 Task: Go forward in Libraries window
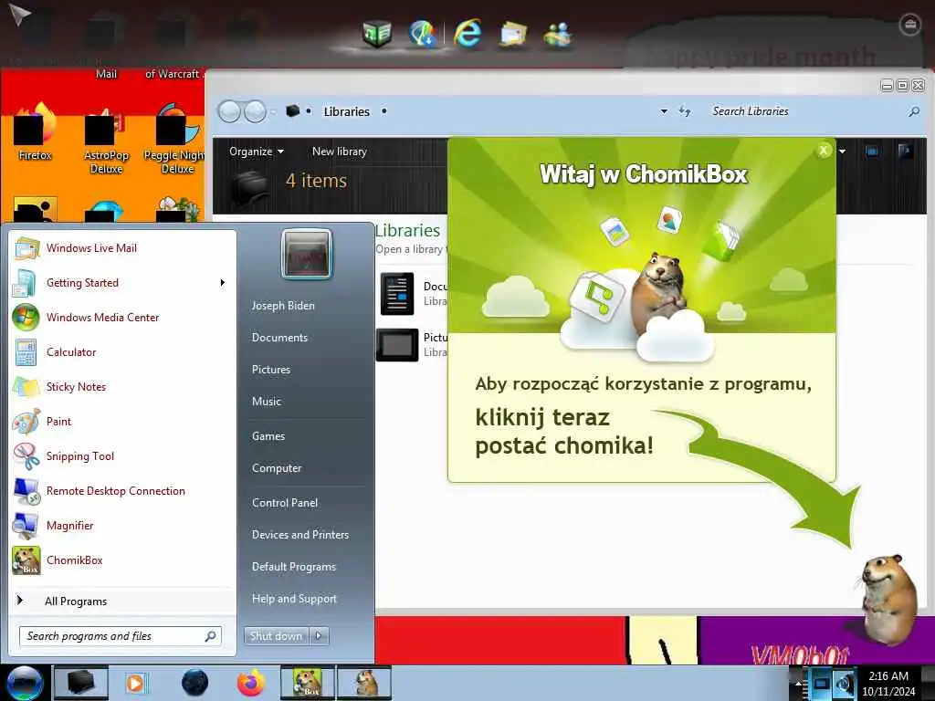[x=256, y=111]
